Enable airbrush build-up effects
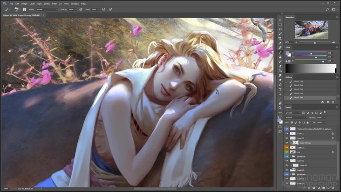Screen dimensions: 341x192 pos(103,9)
